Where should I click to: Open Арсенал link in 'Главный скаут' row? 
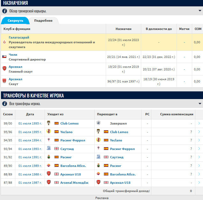pos(15,67)
